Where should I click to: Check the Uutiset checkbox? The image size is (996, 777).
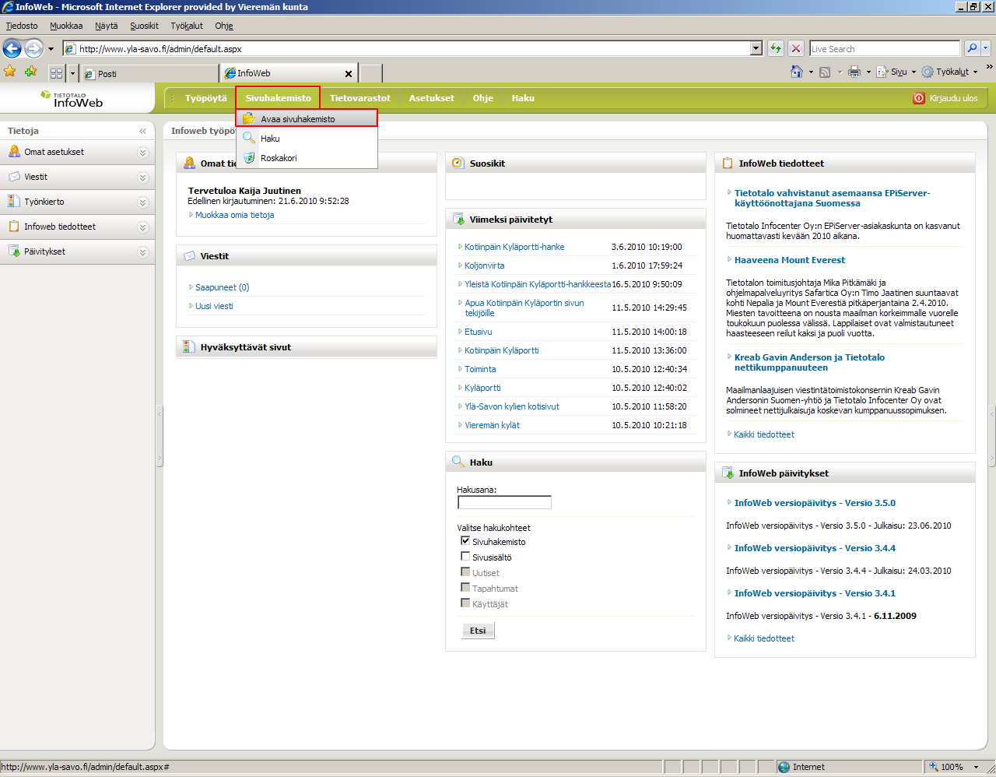tap(465, 571)
